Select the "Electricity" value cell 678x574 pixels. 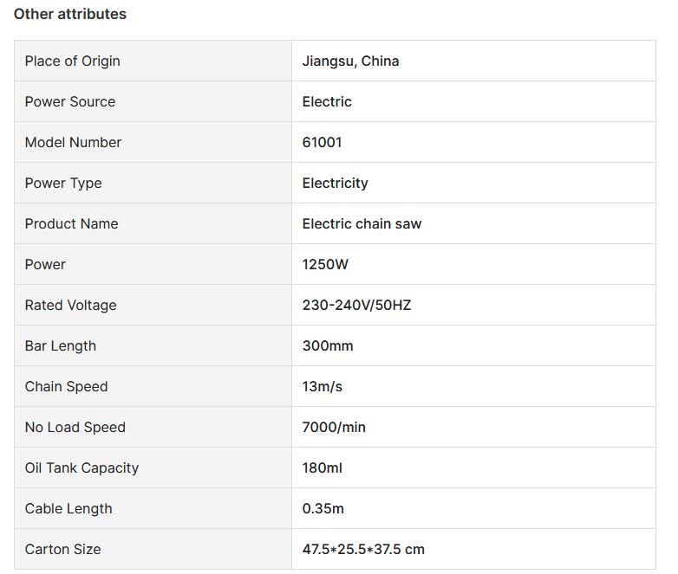[x=335, y=183]
